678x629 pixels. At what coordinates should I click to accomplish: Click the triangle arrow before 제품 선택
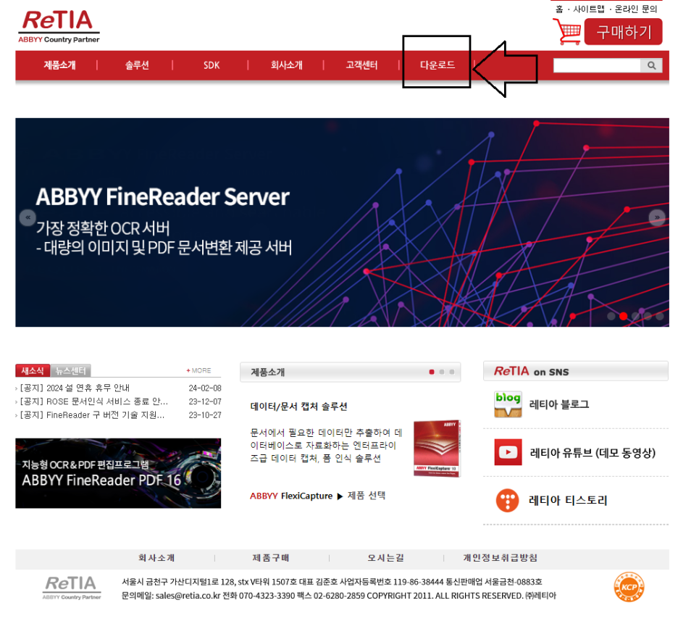(x=340, y=496)
